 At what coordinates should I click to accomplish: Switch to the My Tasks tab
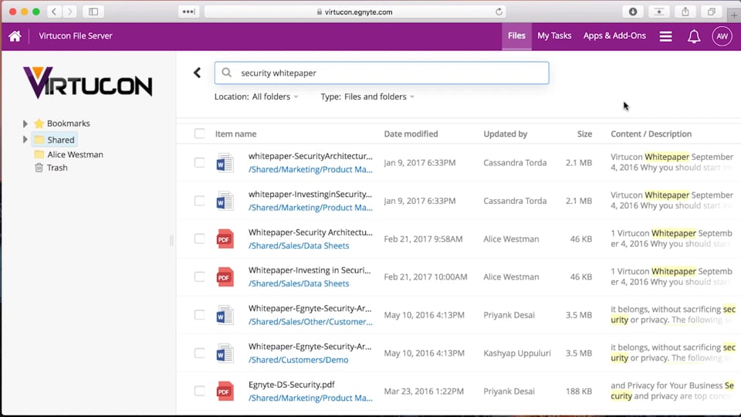point(554,36)
